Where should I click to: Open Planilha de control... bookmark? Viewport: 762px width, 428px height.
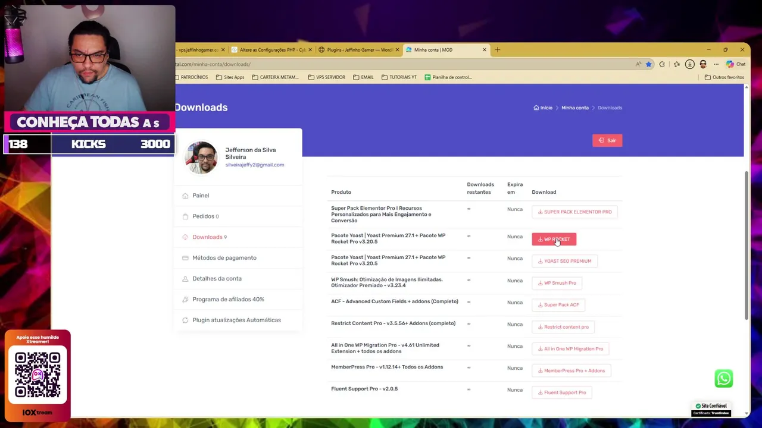point(448,77)
